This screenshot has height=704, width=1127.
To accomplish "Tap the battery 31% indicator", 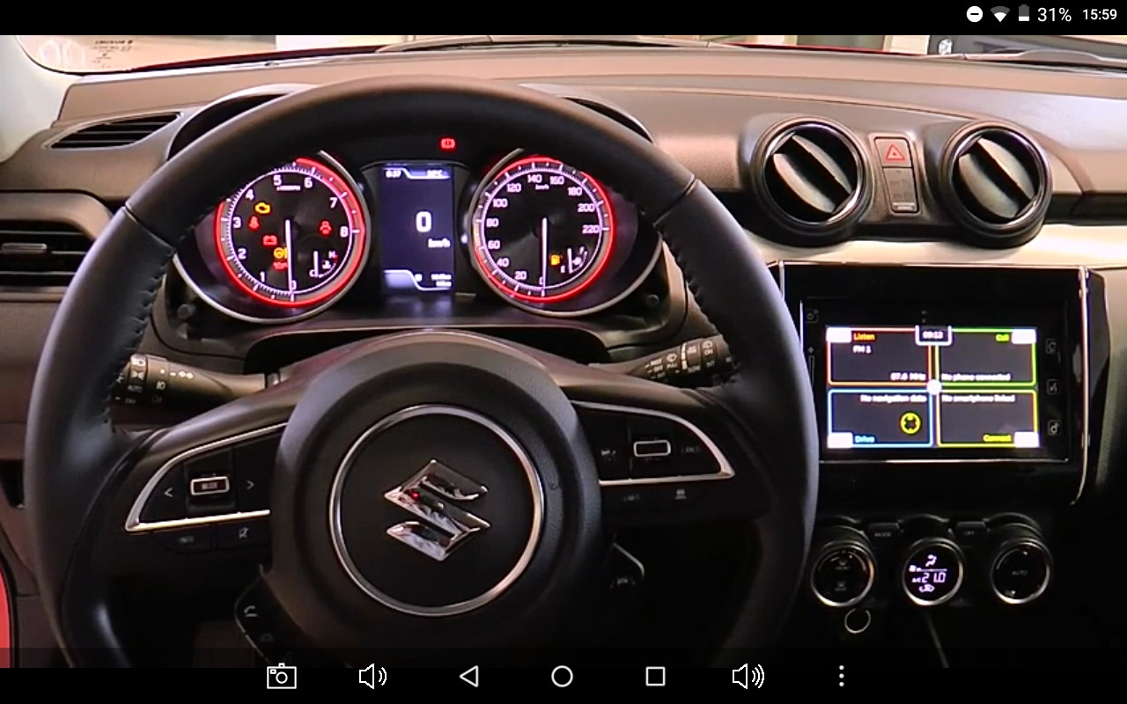I will [x=1044, y=14].
